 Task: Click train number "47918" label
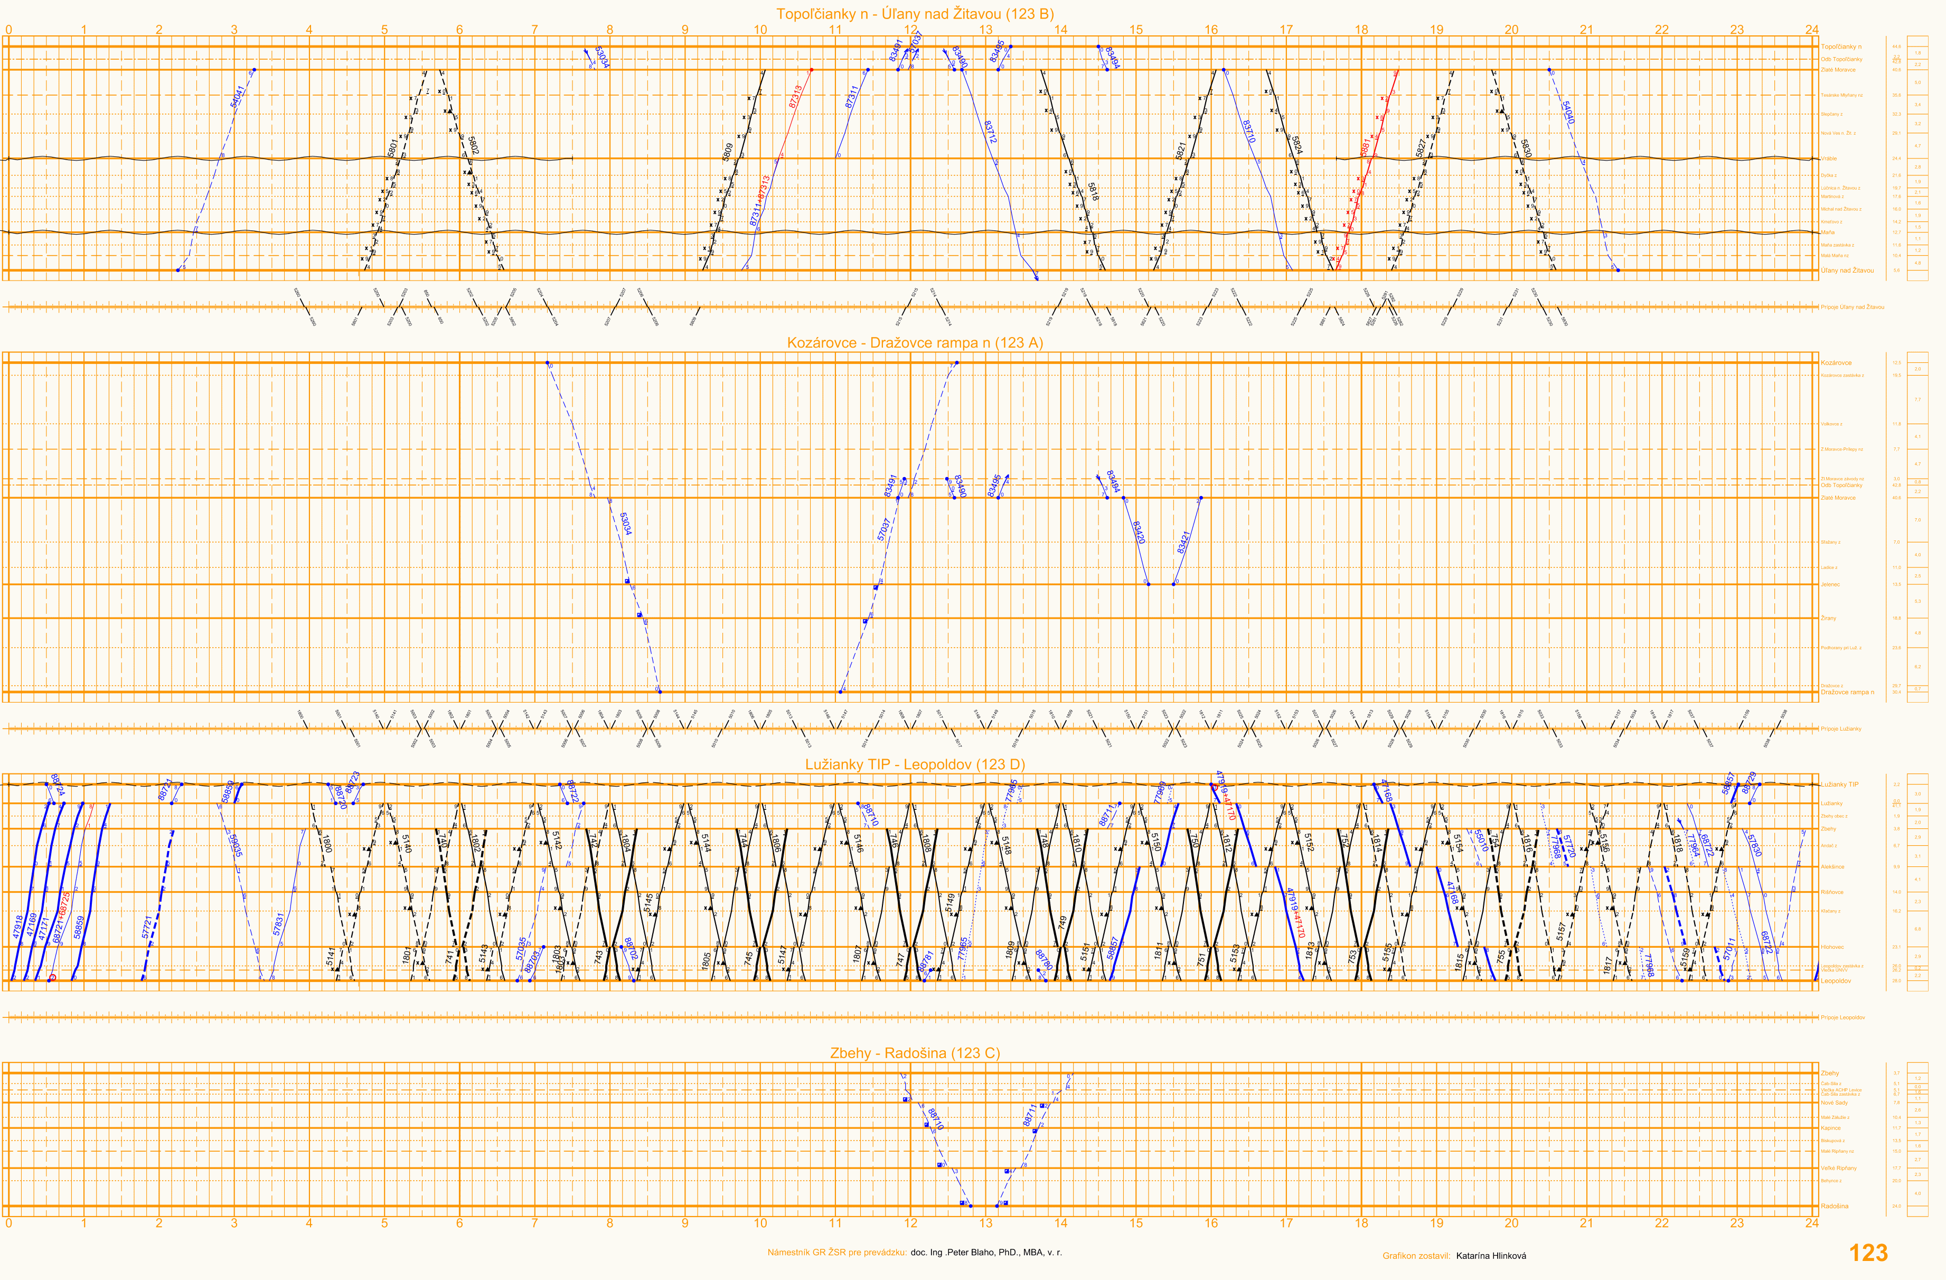[x=19, y=927]
